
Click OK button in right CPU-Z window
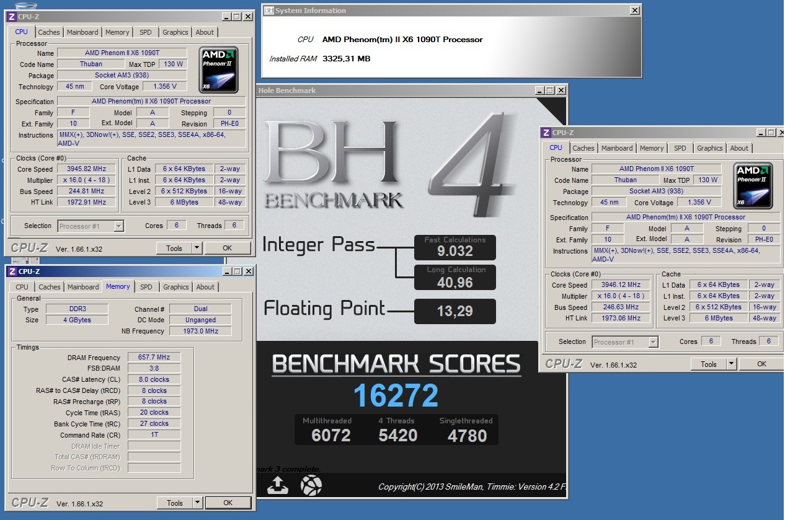pyautogui.click(x=762, y=364)
